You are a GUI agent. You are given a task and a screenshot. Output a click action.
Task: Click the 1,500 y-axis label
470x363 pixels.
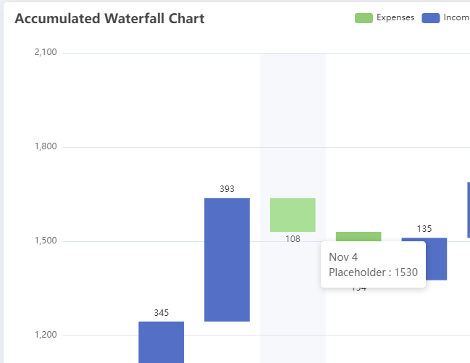(46, 241)
